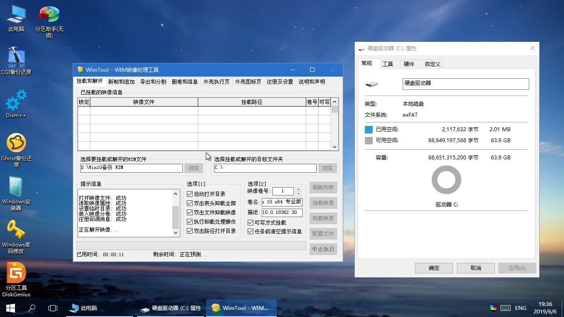This screenshot has height=317, width=564.
Task: Click the taskbar search icon
Action: pos(32,308)
